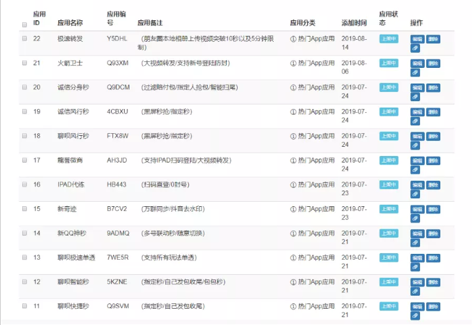Tick the checkbox for app ID 13
Image resolution: width=473 pixels, height=325 pixels.
click(x=24, y=257)
